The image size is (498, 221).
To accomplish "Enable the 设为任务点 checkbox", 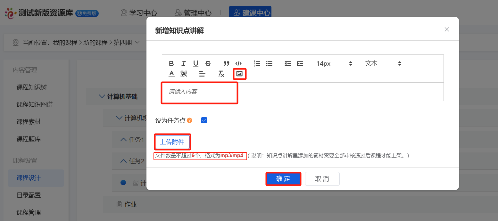I will point(204,120).
